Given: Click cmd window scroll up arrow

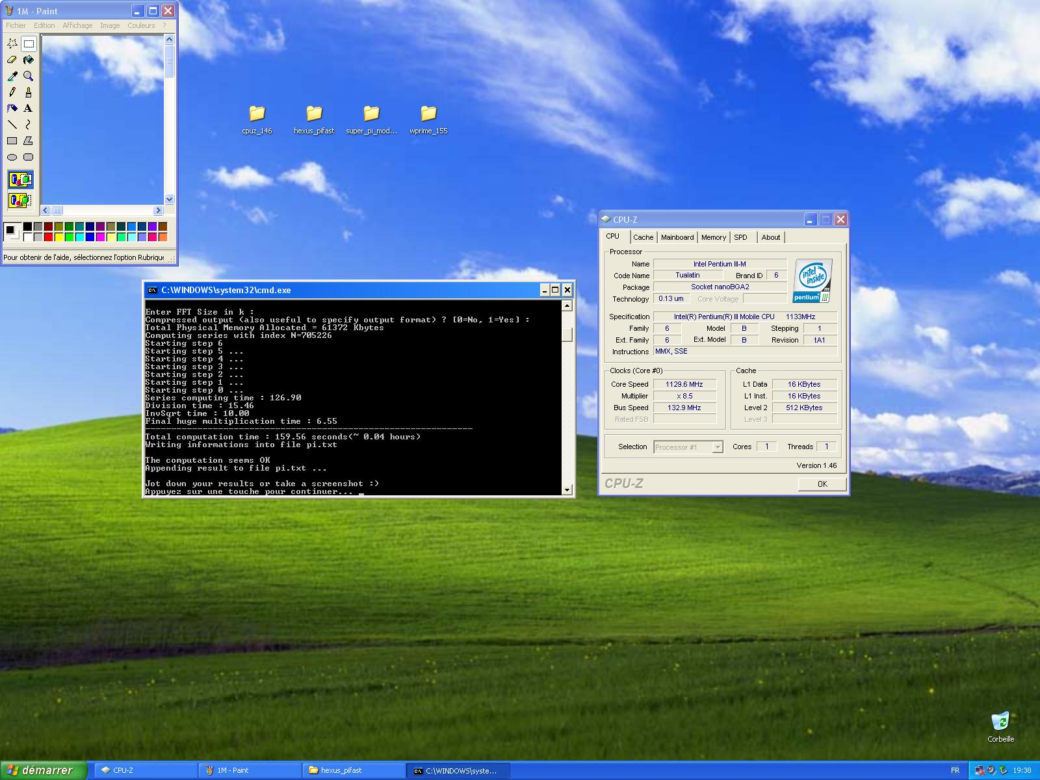Looking at the screenshot, I should [x=567, y=306].
